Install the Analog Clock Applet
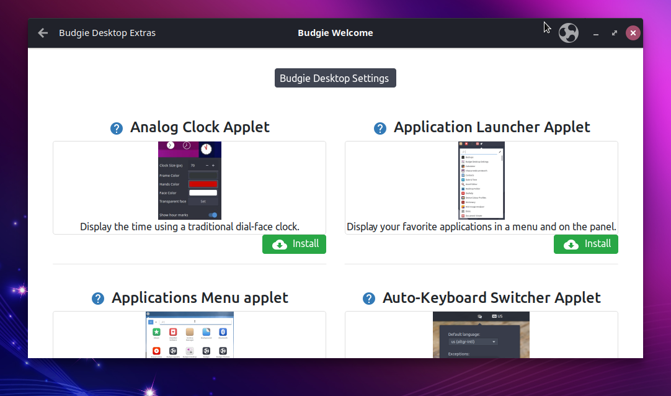Viewport: 671px width, 396px height. pos(294,244)
